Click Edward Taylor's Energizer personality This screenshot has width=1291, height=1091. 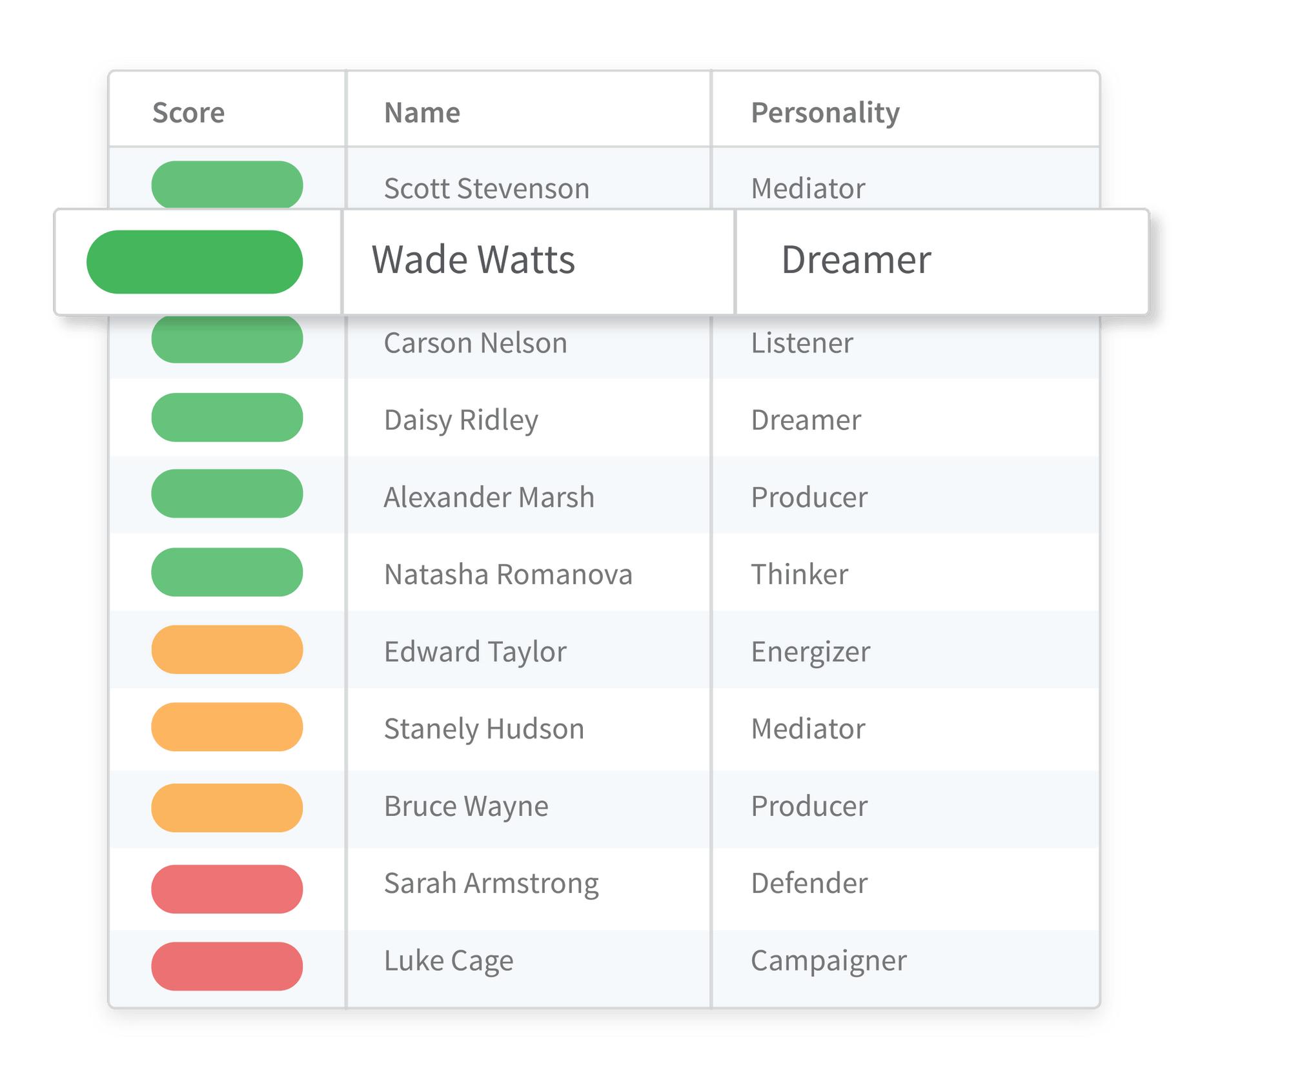[810, 651]
